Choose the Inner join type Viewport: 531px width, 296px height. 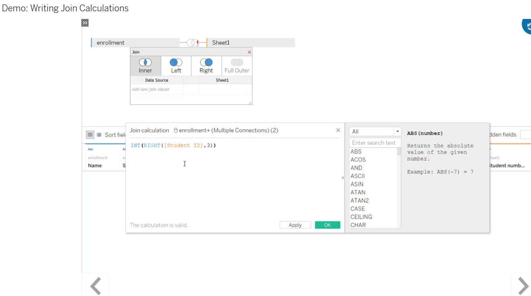(x=145, y=66)
